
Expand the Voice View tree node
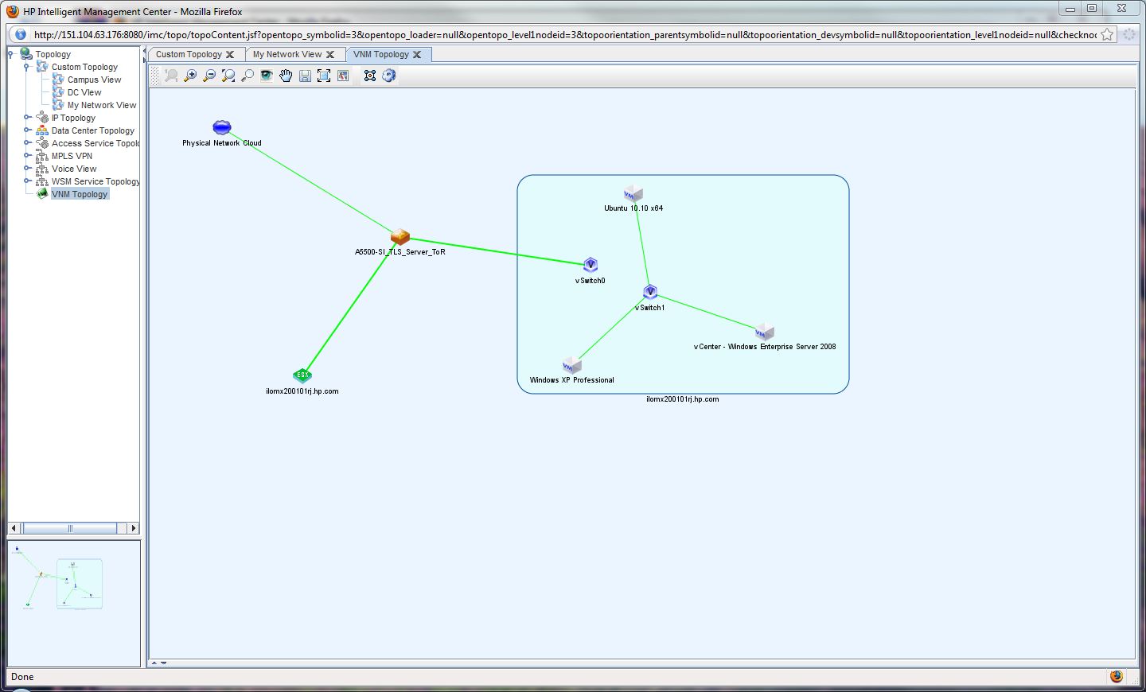click(26, 169)
